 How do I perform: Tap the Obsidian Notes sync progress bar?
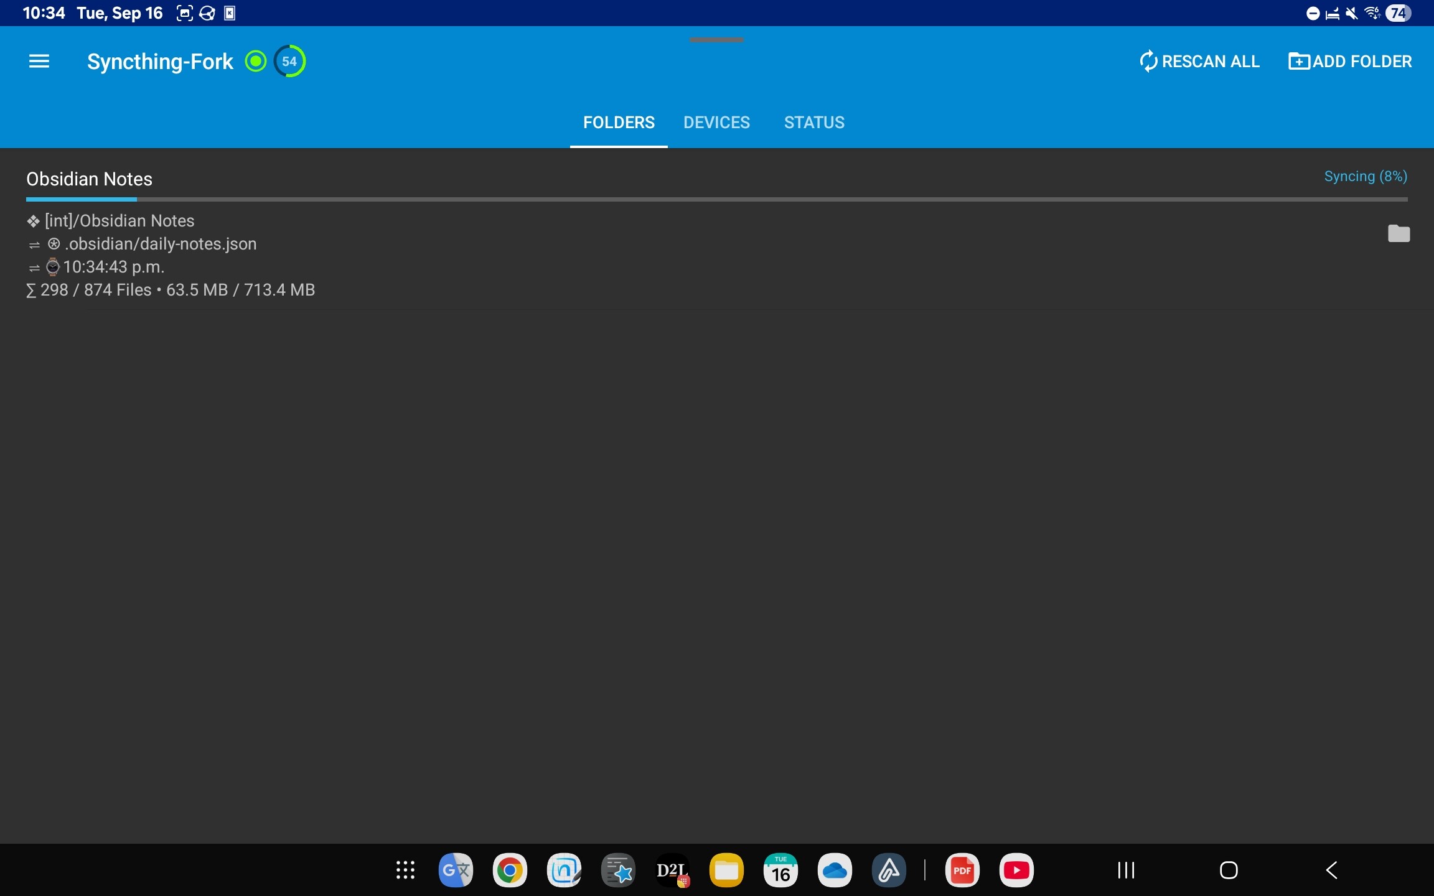pyautogui.click(x=716, y=200)
